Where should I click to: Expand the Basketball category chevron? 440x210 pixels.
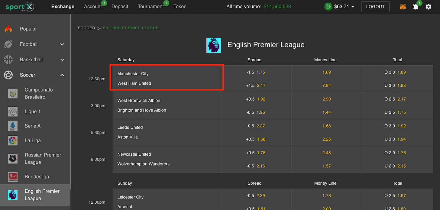coord(62,60)
